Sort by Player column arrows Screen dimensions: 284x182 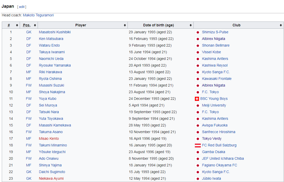(x=125, y=25)
